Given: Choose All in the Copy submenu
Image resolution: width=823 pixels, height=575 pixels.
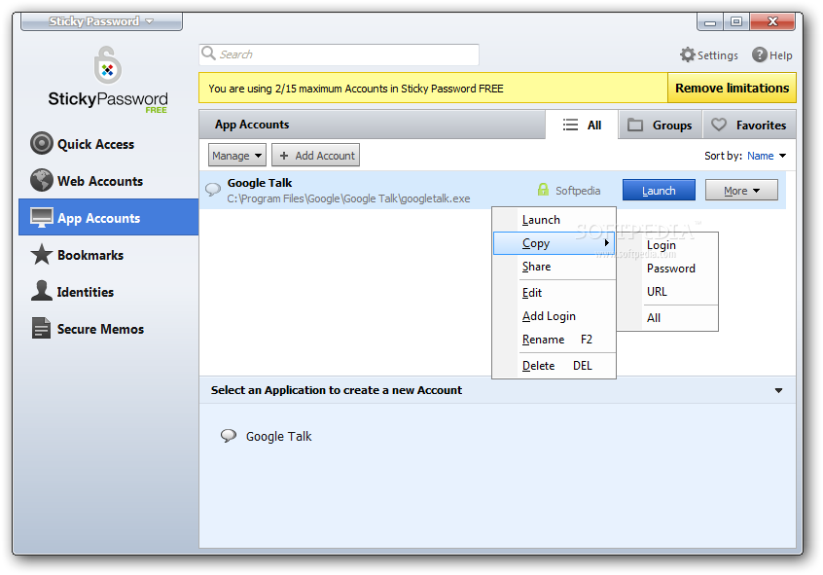Looking at the screenshot, I should [x=667, y=318].
